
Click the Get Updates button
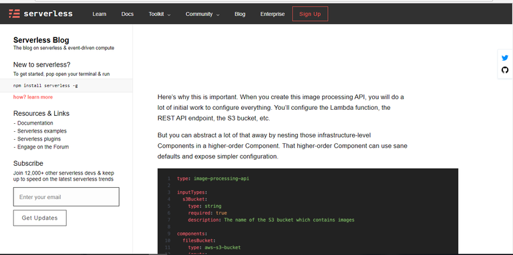[x=40, y=218]
